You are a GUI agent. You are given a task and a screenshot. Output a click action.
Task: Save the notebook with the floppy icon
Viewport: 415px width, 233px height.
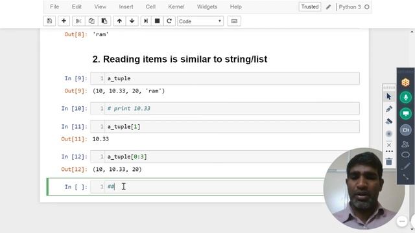point(49,21)
